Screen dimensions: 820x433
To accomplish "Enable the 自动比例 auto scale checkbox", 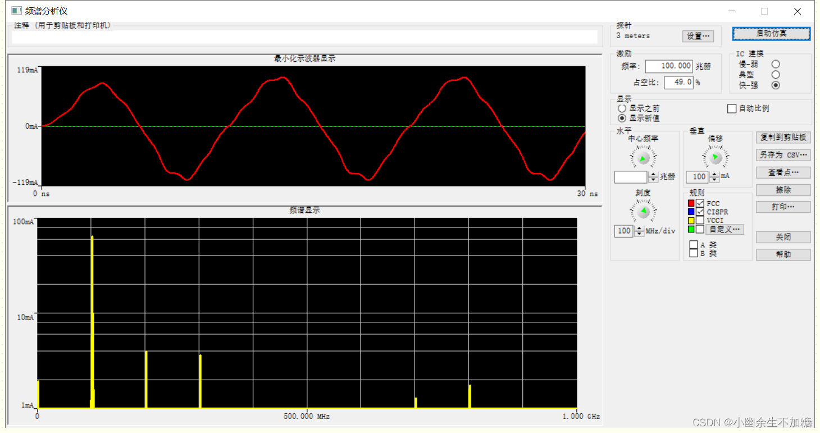I will pyautogui.click(x=732, y=109).
